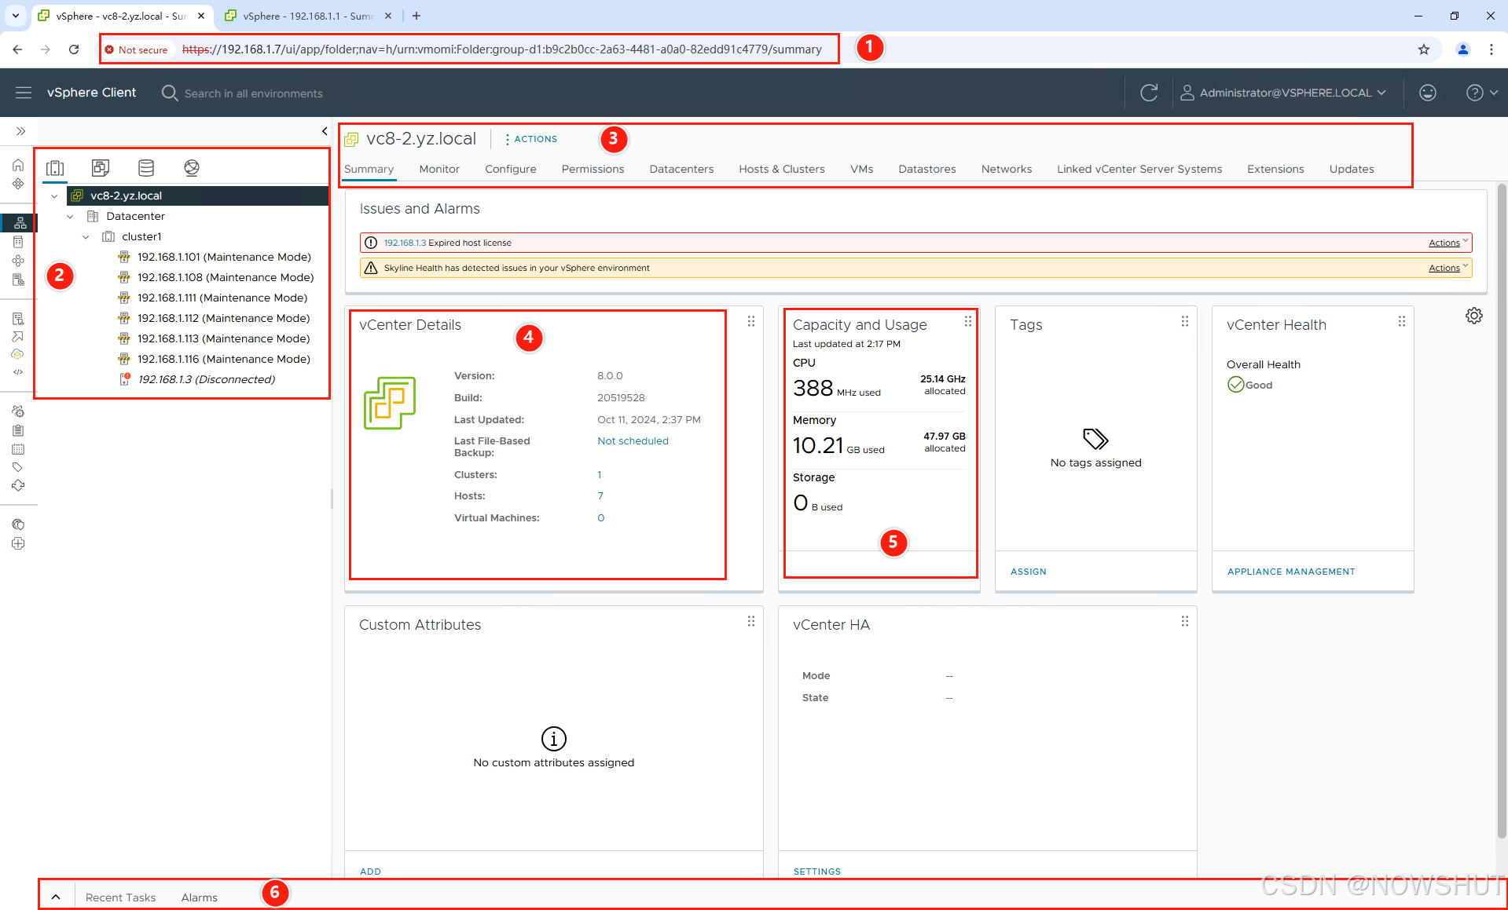Open Workload Management sidebar icon
Viewport: 1508px width, 910px height.
click(18, 261)
